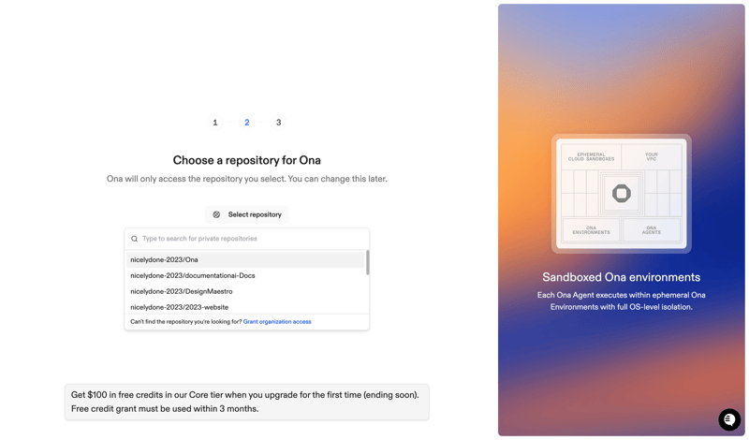Click Ephemeral Cloud Sandboxes tile in diagram
Screen dimensions: 749x440
click(591, 156)
